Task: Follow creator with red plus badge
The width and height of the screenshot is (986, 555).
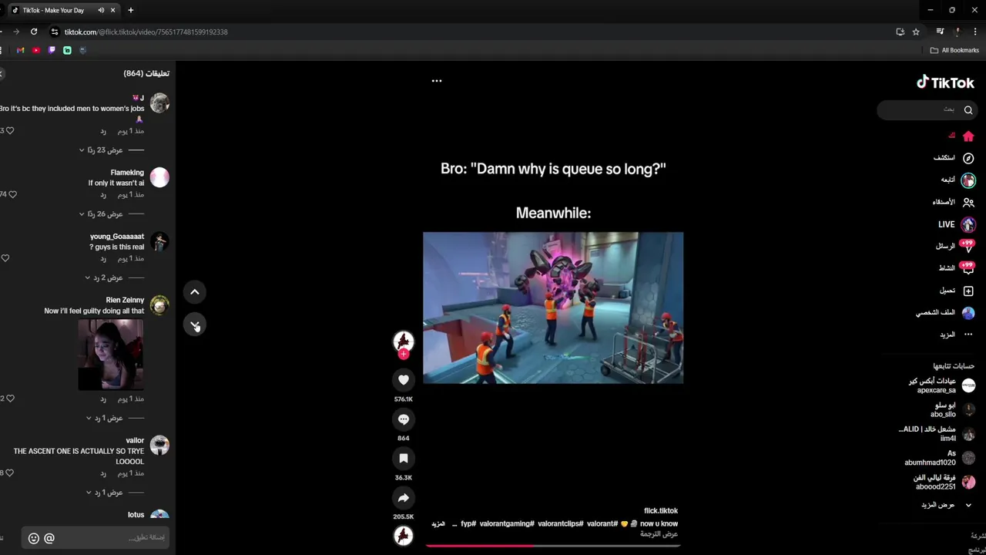Action: 403,355
